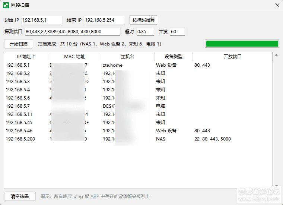Click 未知 cell in 192.168.5.2 row
The height and width of the screenshot is (205, 283).
click(160, 73)
